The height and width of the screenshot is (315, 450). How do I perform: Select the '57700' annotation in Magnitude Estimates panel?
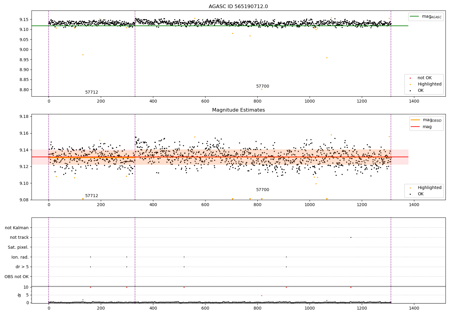(x=262, y=190)
